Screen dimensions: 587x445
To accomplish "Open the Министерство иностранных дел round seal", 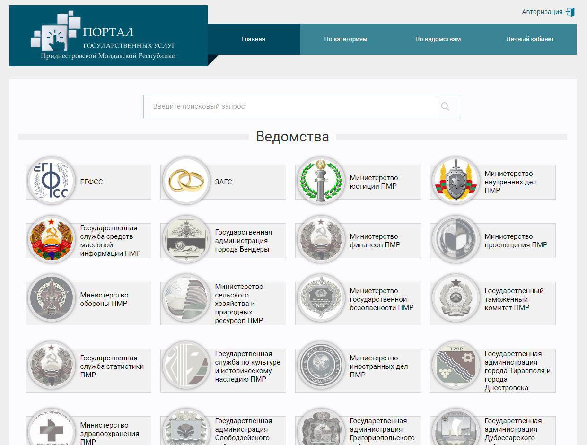I will 321,366.
